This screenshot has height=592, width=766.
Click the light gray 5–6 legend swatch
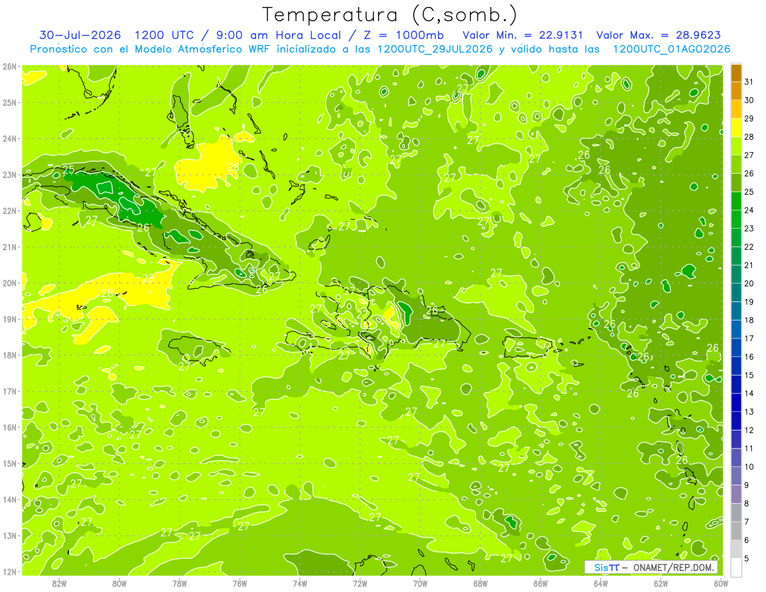click(736, 549)
